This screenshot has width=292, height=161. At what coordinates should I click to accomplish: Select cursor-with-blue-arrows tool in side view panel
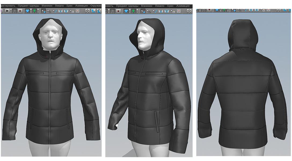click(x=155, y=11)
